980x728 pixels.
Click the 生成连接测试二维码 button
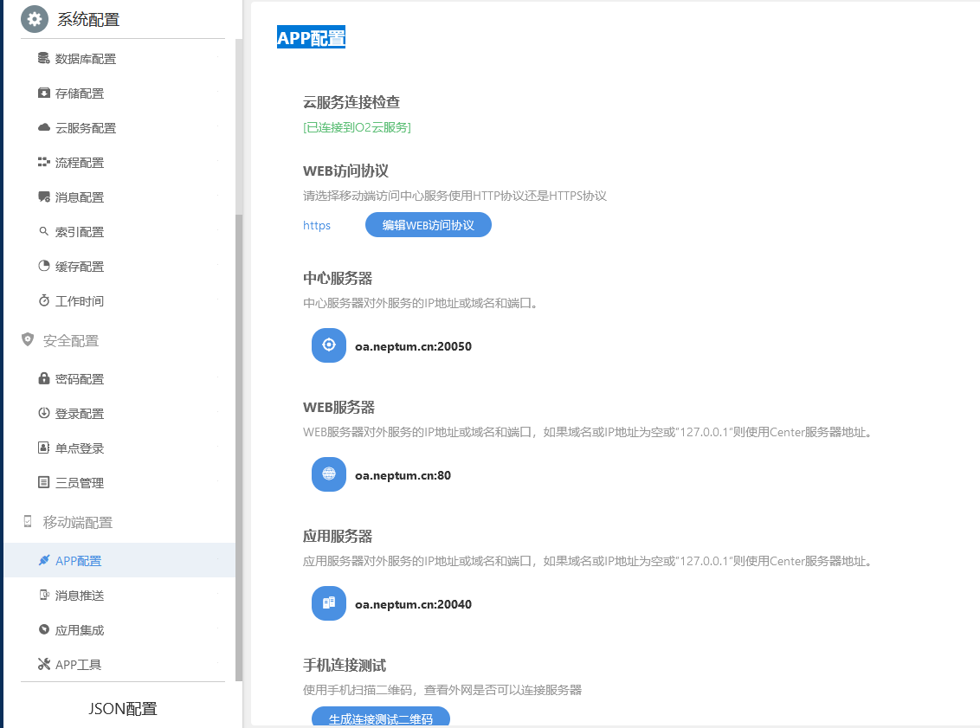pyautogui.click(x=381, y=718)
